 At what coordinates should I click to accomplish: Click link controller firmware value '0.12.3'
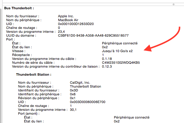107,66
